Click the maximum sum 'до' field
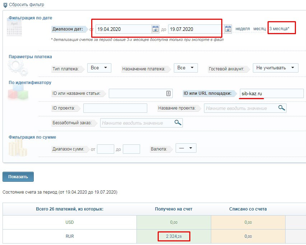Screen dimensions: 306x245 tap(131, 149)
